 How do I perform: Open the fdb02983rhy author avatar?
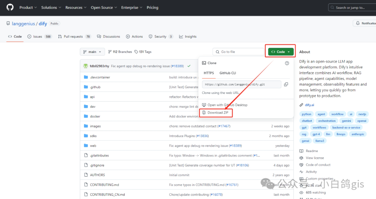pyautogui.click(x=86, y=66)
